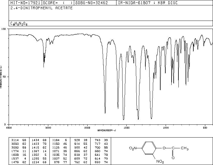Select peak table entry 1352
This screenshot has width=213, height=165.
click(x=39, y=155)
